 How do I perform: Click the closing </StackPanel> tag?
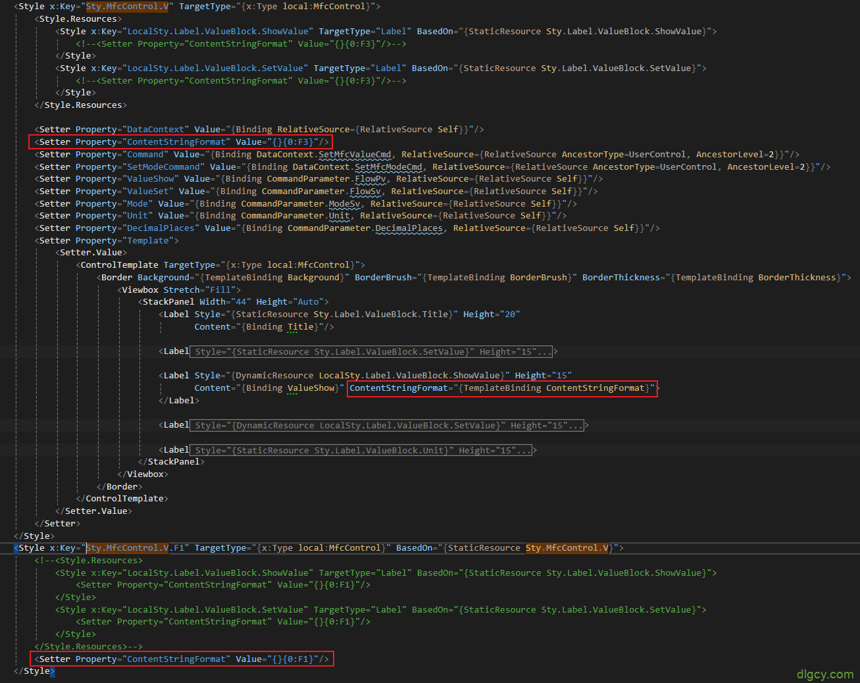pos(171,462)
